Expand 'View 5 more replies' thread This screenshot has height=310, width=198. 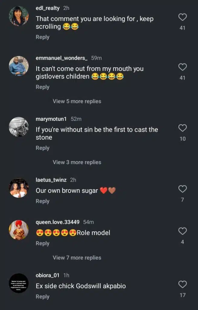click(77, 101)
